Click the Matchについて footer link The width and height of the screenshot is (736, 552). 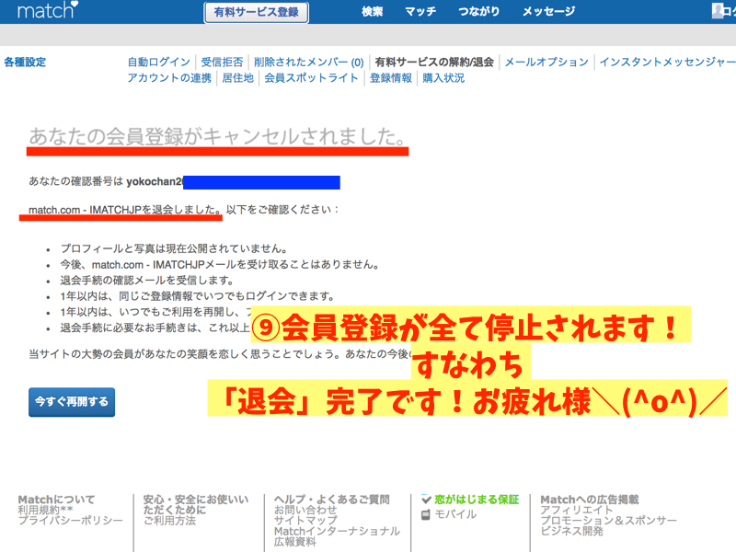click(56, 500)
